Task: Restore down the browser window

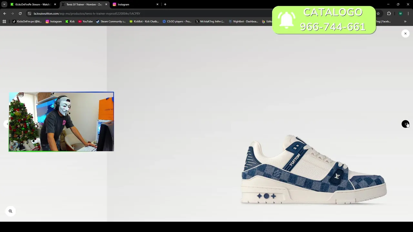Action: tap(398, 5)
